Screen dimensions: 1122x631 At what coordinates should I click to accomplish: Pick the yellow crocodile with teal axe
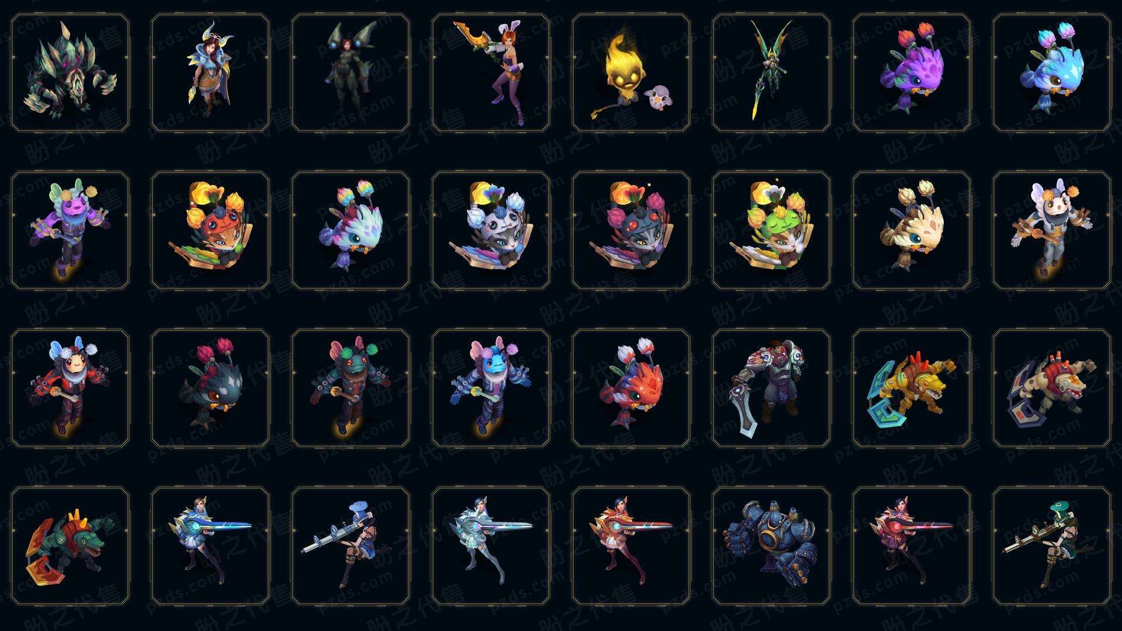[912, 388]
